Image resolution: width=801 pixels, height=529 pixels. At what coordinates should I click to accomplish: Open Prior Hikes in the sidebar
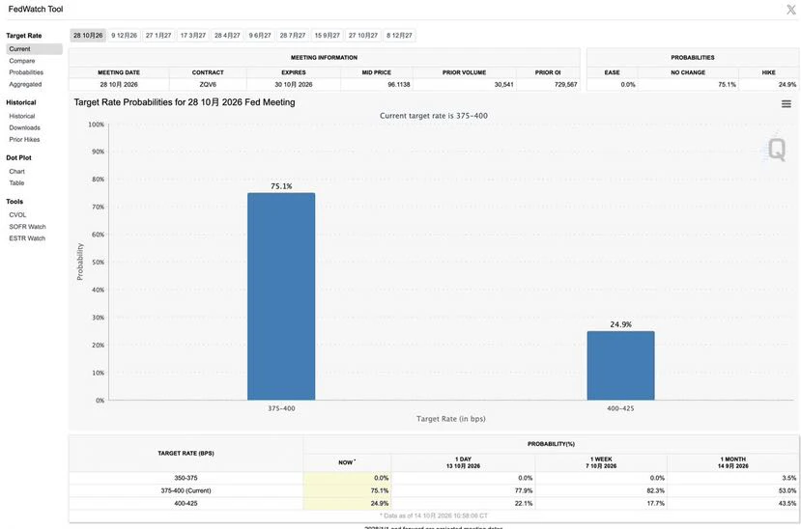click(24, 139)
